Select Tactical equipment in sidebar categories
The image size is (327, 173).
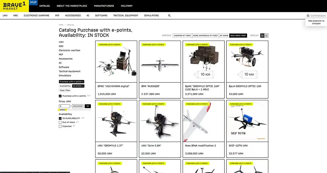(x=70, y=71)
